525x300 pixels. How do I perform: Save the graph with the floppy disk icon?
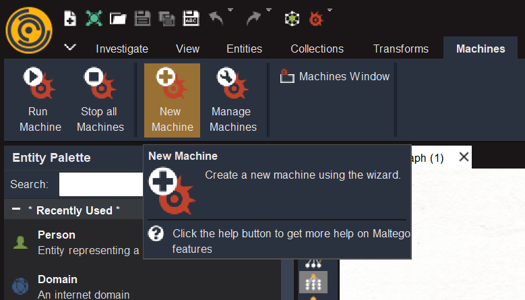point(142,18)
